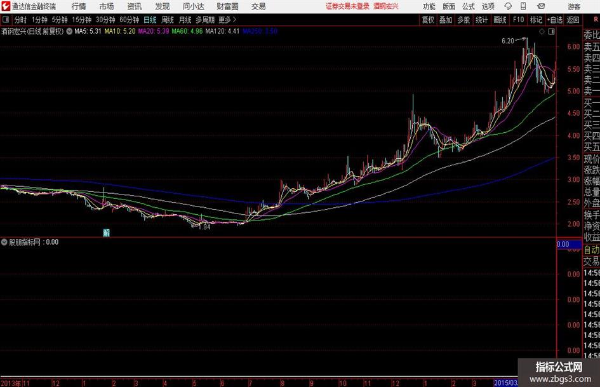Click the 统计 statistics button
Viewport: 600px width, 387px height.
[482, 20]
